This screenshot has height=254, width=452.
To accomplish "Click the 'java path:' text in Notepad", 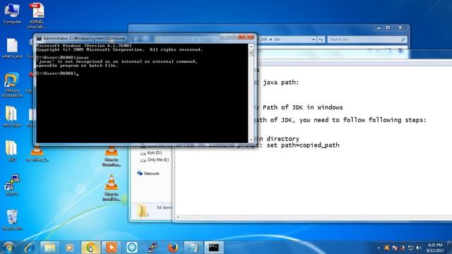I will [281, 83].
